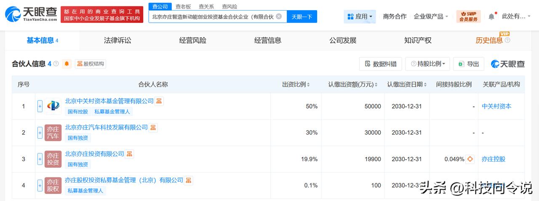Screen dimensions: 539x201
Task: Select the 公司发展 tab
Action: click(343, 40)
